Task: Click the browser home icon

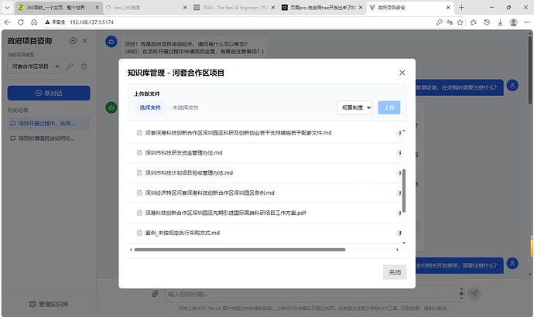Action: pyautogui.click(x=34, y=22)
